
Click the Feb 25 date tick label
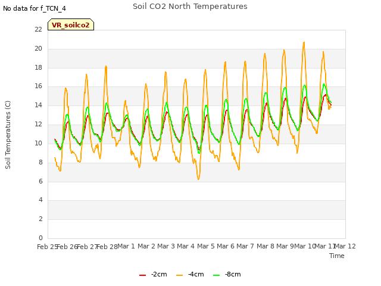coord(48,247)
